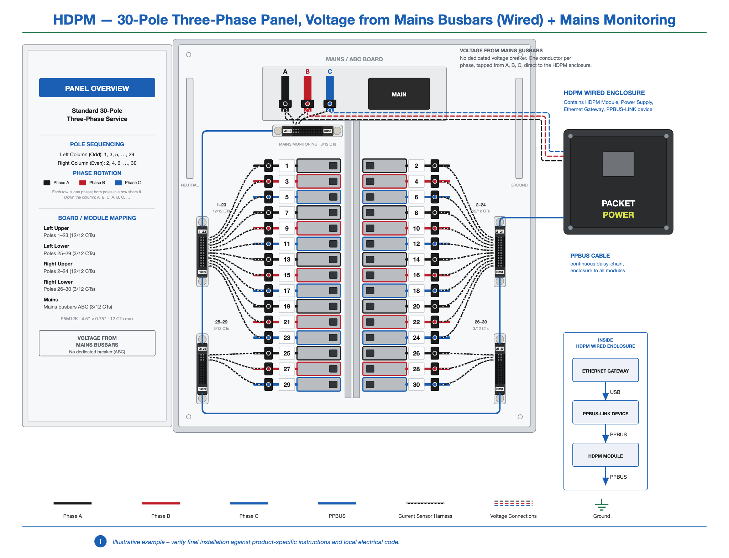Viewport: 729px width, 558px height.
Task: Click the breaker 8 switch handle
Action: [x=370, y=212]
